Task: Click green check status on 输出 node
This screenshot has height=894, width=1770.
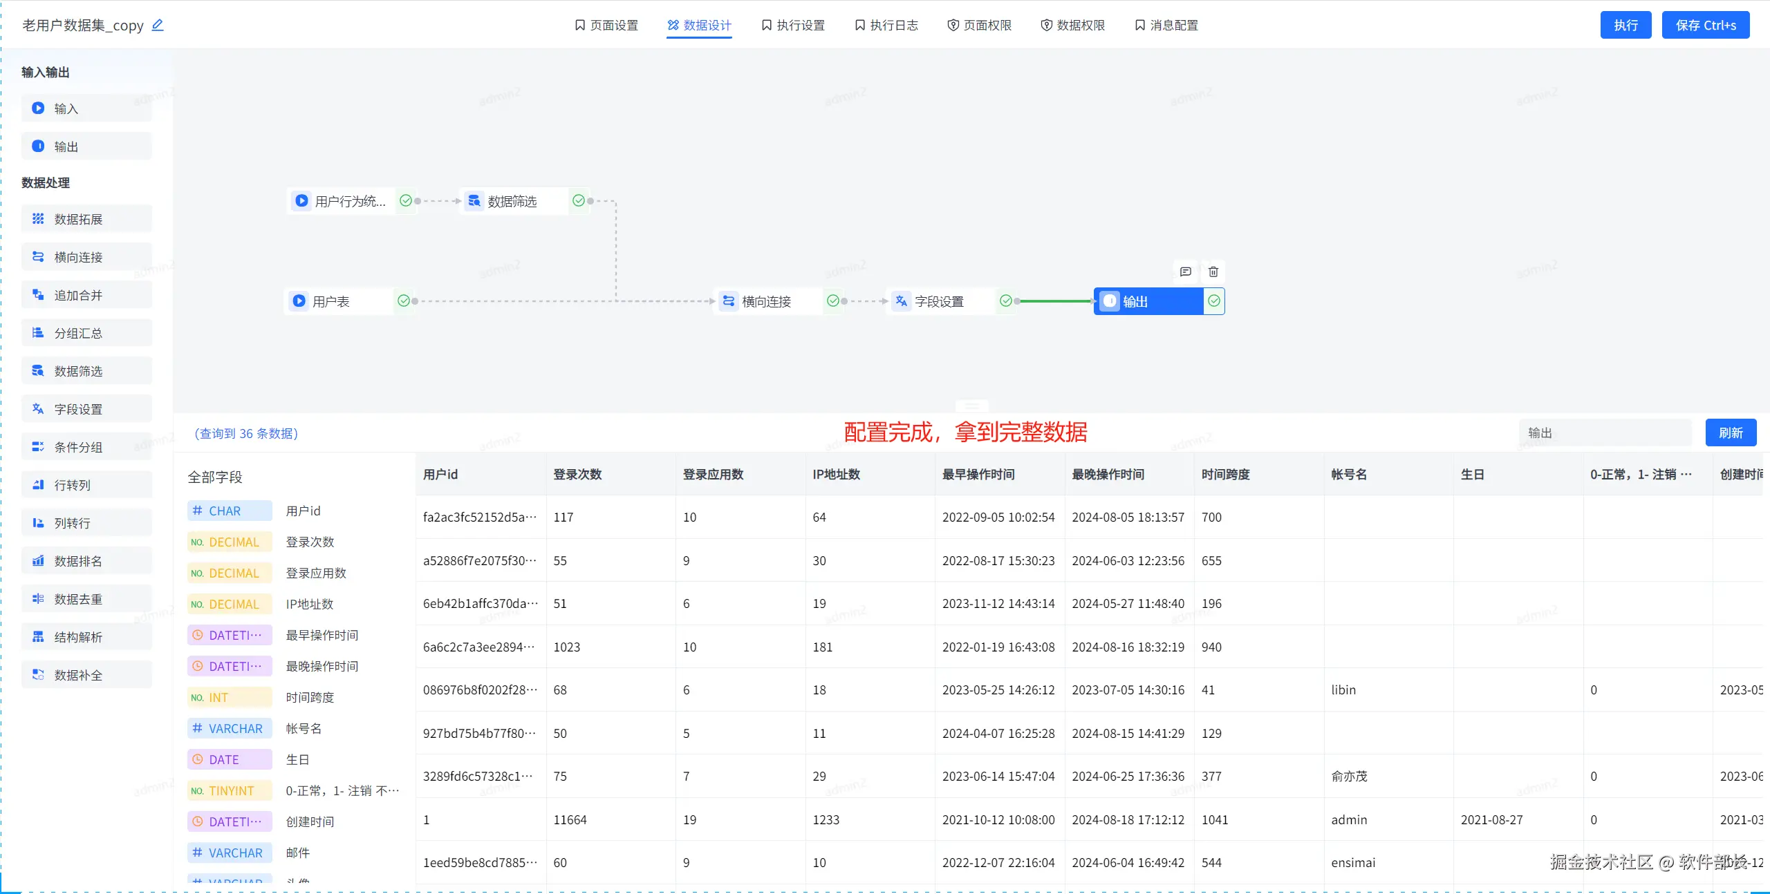Action: tap(1214, 301)
